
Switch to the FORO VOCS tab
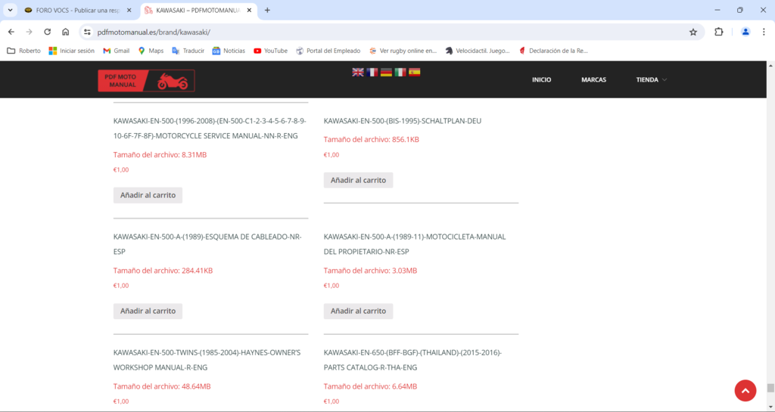point(79,10)
